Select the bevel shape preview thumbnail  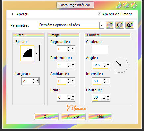[27, 53]
